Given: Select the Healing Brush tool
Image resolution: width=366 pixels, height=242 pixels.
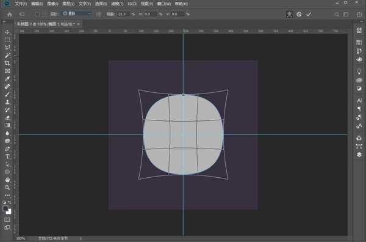Looking at the screenshot, I should 7,86.
